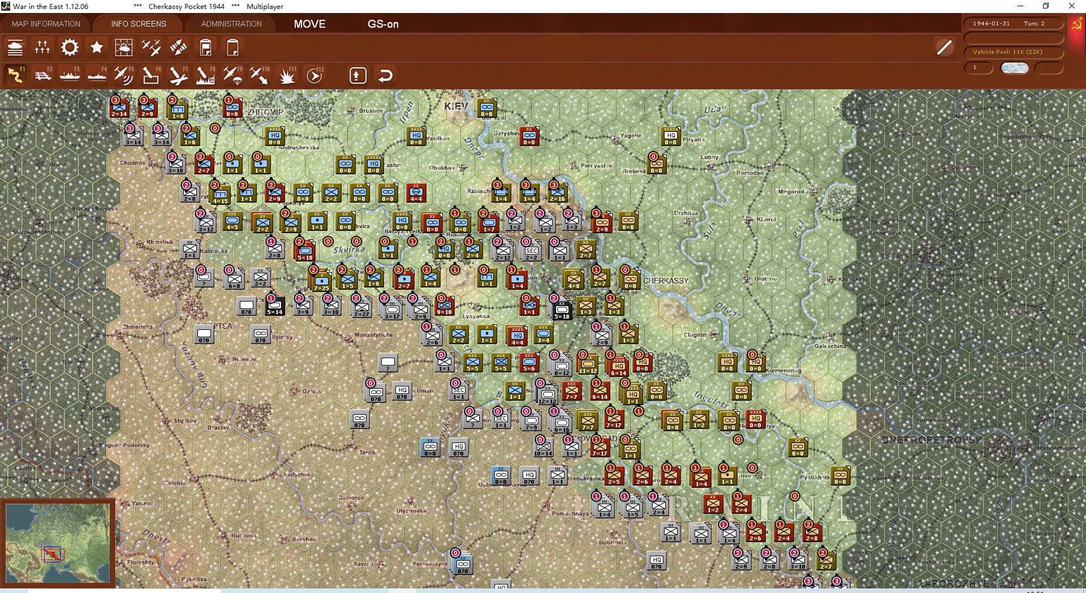Viewport: 1086px width, 593px height.
Task: Select the red 4=4 unit counter
Action: tap(416, 192)
